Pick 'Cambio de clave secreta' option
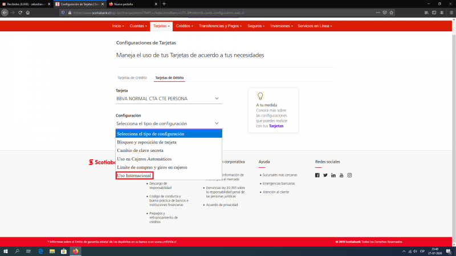 tap(139, 151)
